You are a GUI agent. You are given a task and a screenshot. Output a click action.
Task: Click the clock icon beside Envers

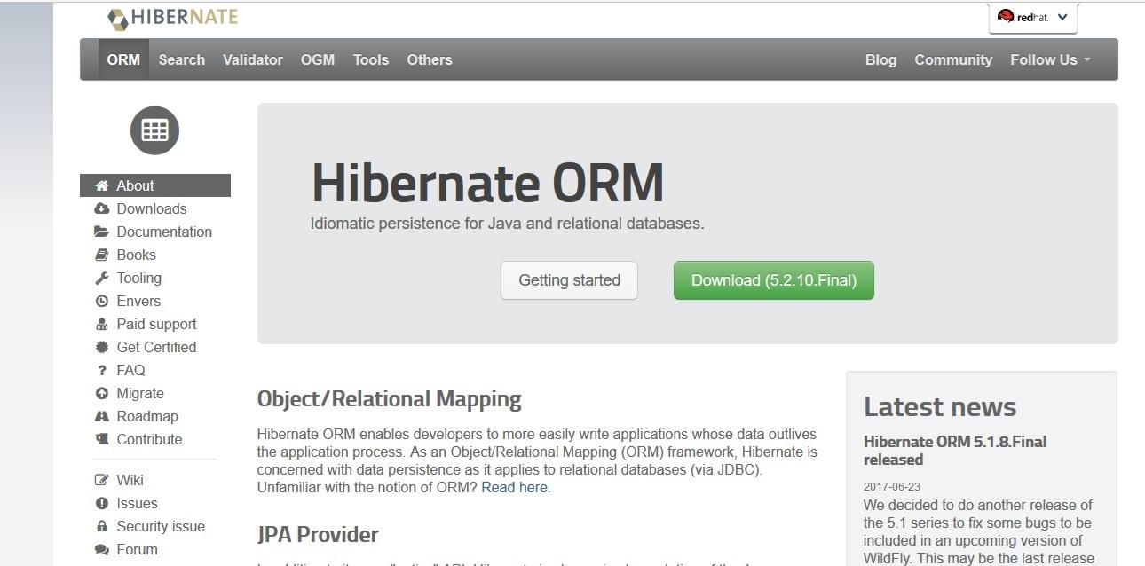tap(101, 301)
